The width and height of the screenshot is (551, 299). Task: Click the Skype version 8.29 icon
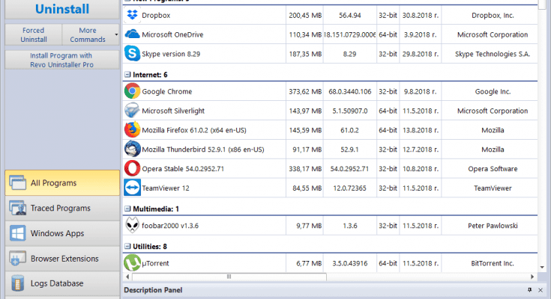pos(133,54)
